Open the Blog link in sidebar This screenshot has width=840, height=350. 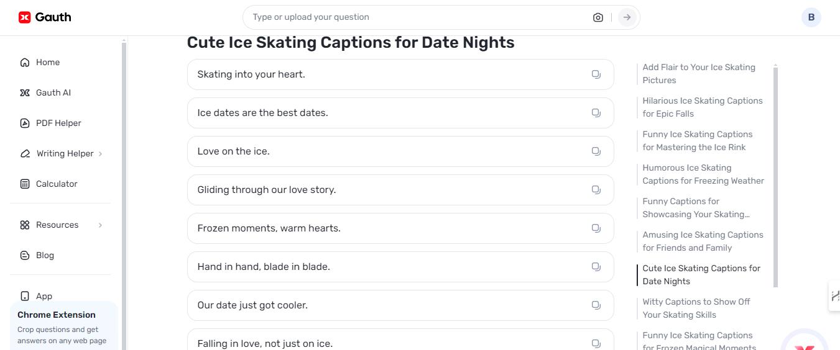pos(45,255)
